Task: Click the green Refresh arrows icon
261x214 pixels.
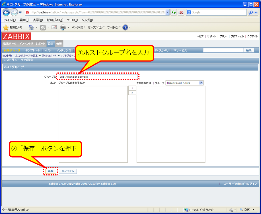Action: click(174, 12)
